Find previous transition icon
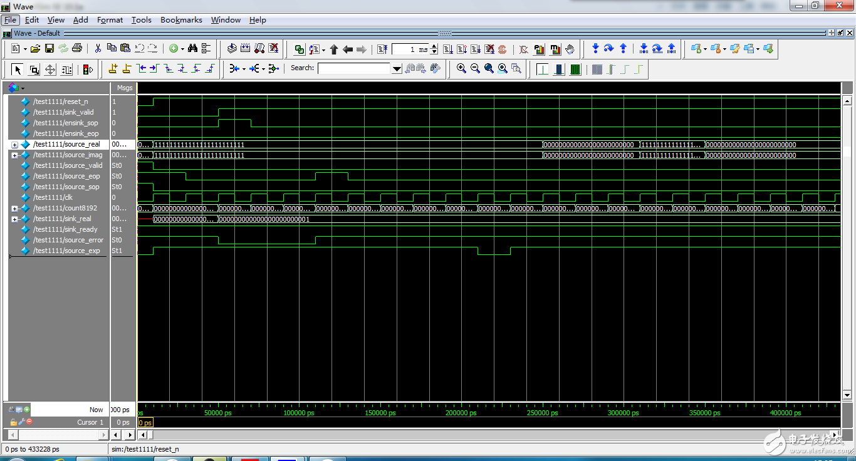Image resolution: width=856 pixels, height=461 pixels. click(141, 69)
